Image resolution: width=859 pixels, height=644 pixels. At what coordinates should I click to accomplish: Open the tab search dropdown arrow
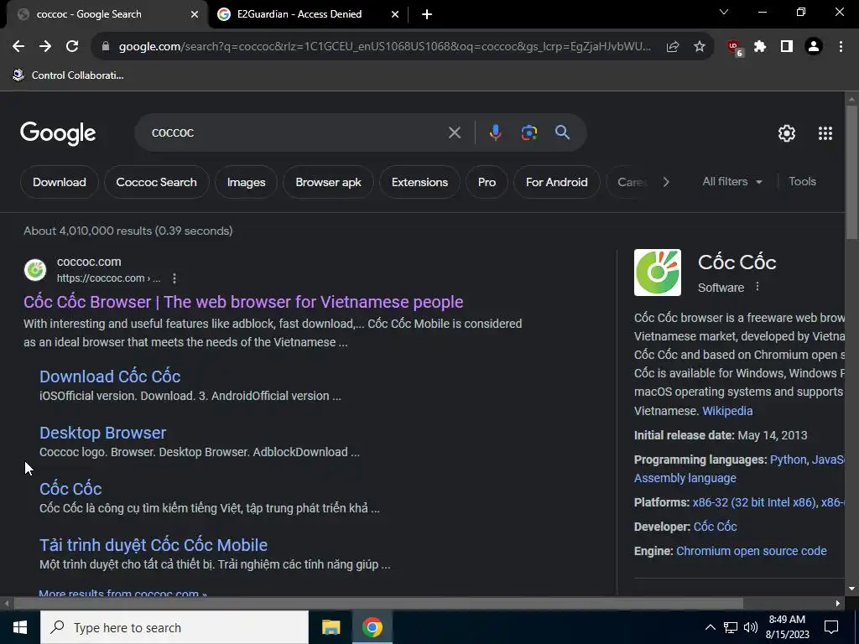pos(724,12)
